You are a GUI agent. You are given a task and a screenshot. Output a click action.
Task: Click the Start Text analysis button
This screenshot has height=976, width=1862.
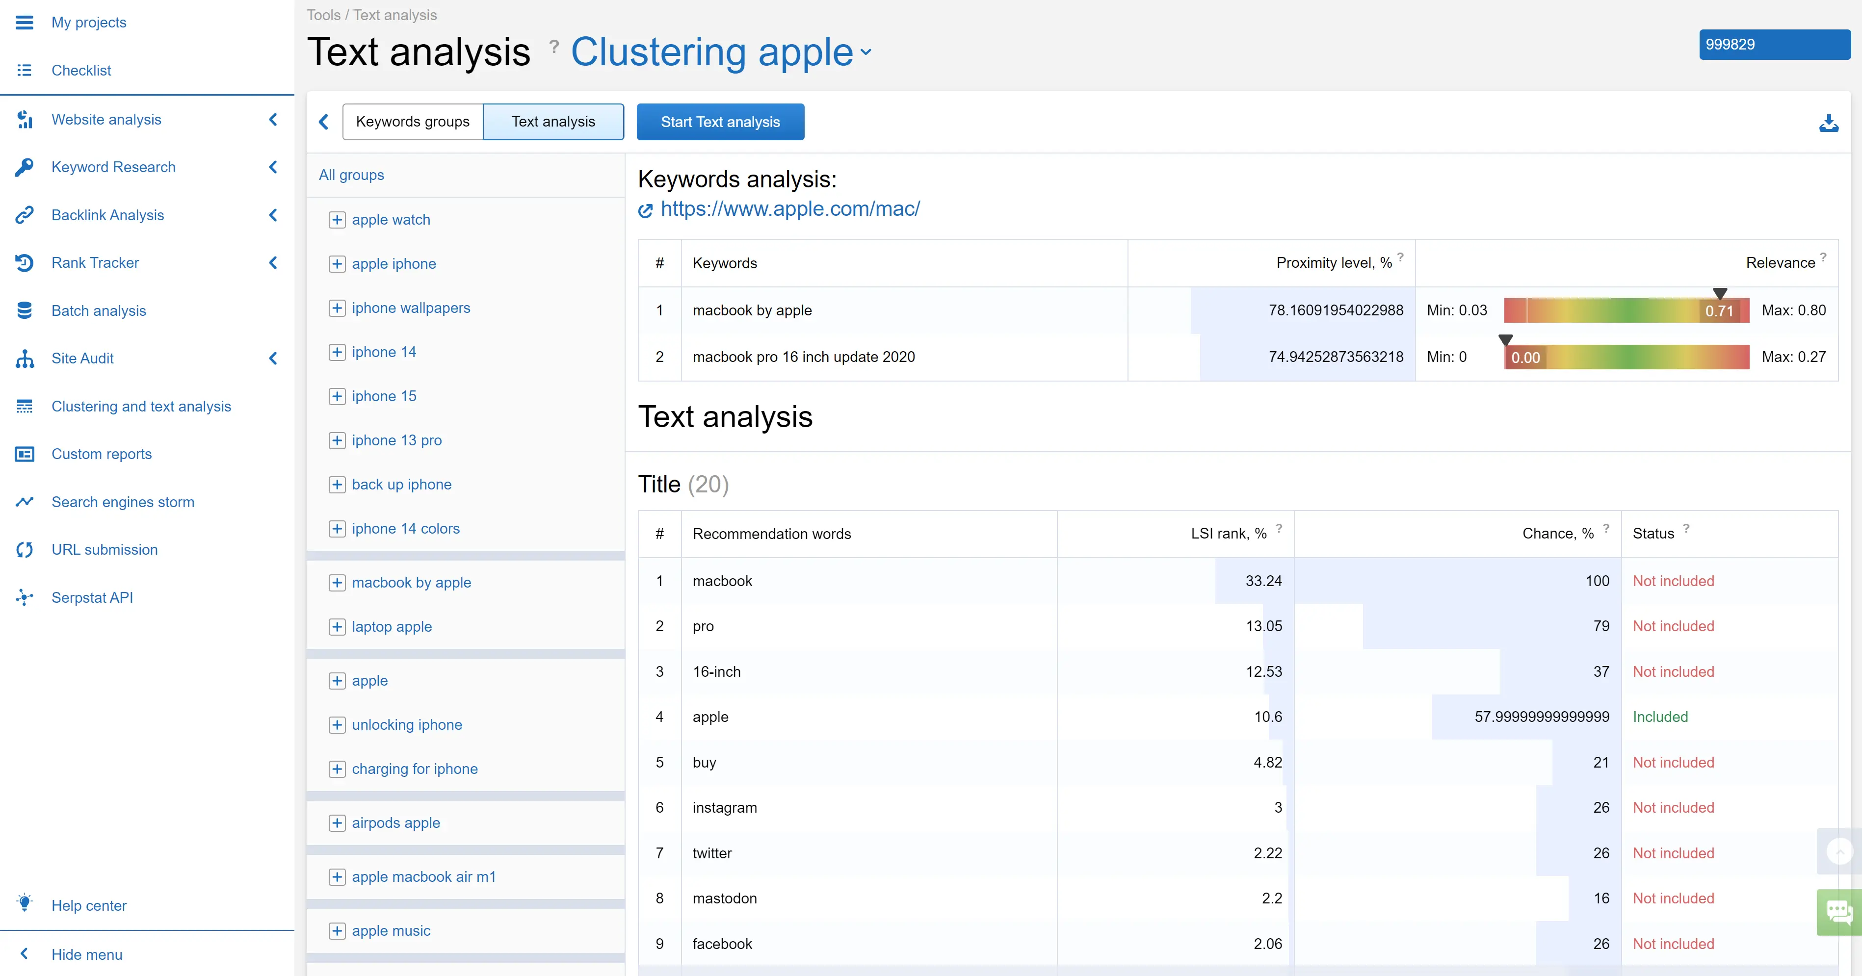tap(720, 122)
